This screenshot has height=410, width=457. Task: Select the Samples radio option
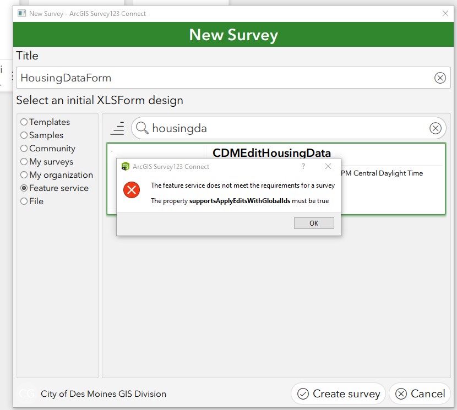pos(24,135)
